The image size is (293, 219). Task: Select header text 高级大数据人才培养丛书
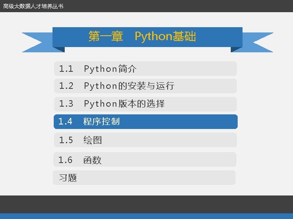tap(33, 6)
